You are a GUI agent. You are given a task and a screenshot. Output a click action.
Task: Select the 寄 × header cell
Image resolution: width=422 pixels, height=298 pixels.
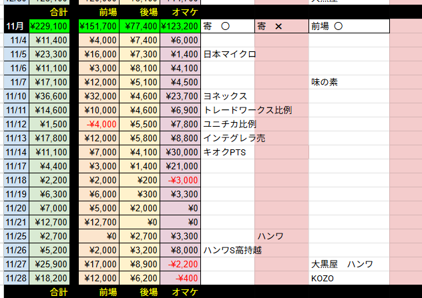coord(280,27)
